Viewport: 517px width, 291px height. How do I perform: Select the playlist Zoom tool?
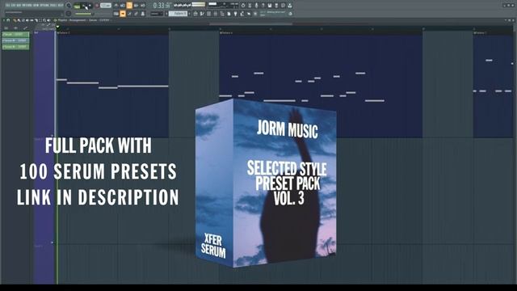44,20
